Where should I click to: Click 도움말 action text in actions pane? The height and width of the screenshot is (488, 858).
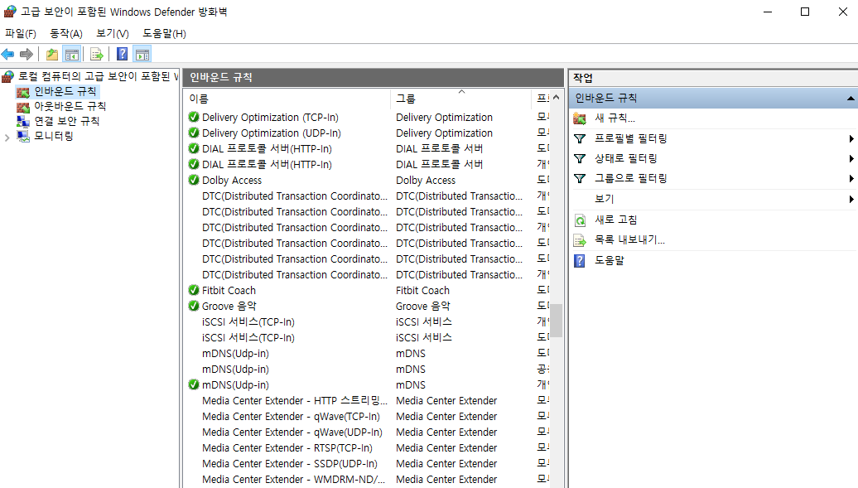(x=610, y=261)
